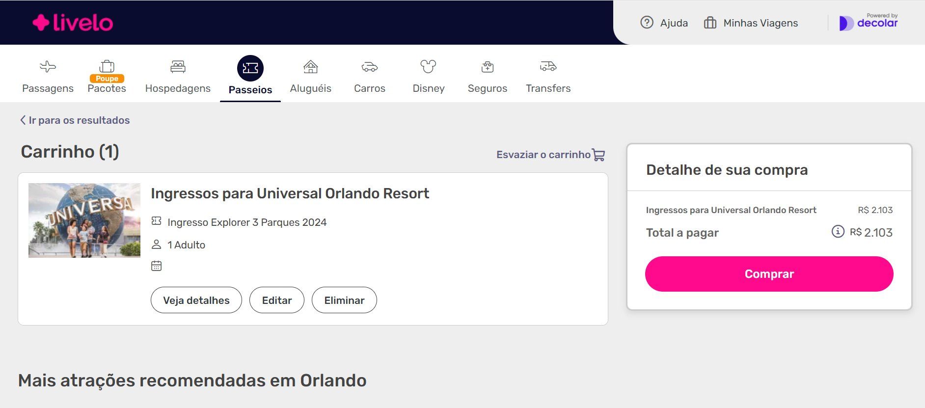Select the Seguros medical-kit icon
Viewport: 925px width, 408px height.
click(488, 67)
